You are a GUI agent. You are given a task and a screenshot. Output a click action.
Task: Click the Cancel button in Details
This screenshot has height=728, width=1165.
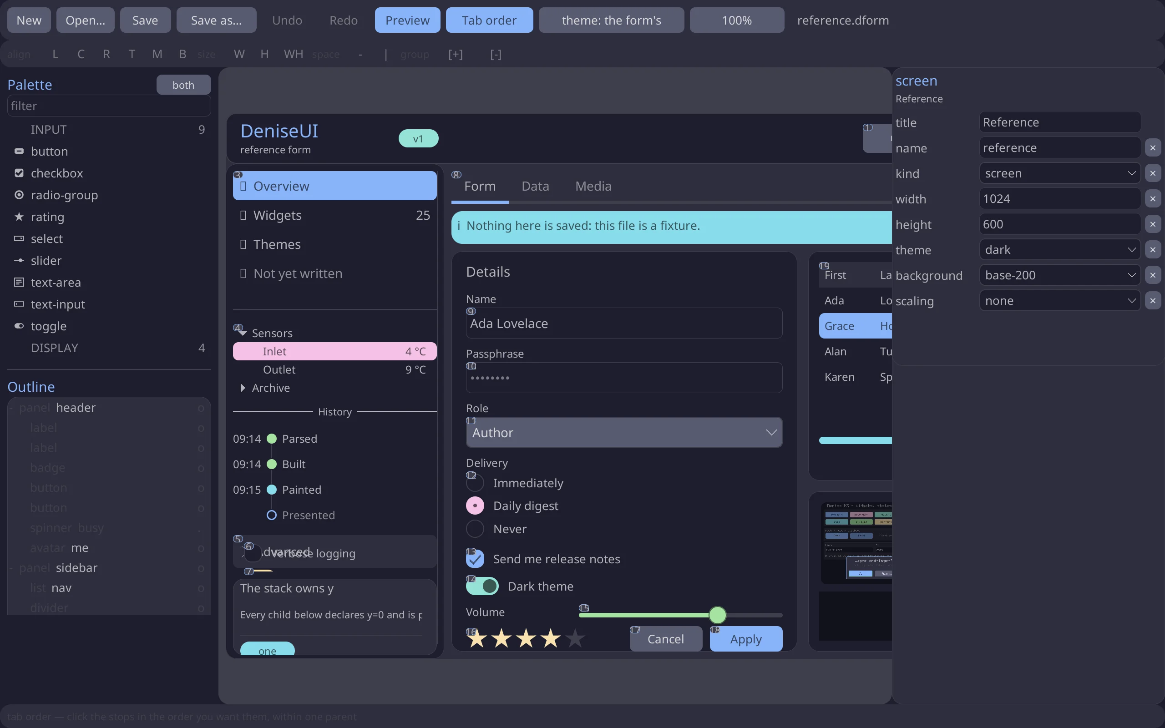coord(666,639)
